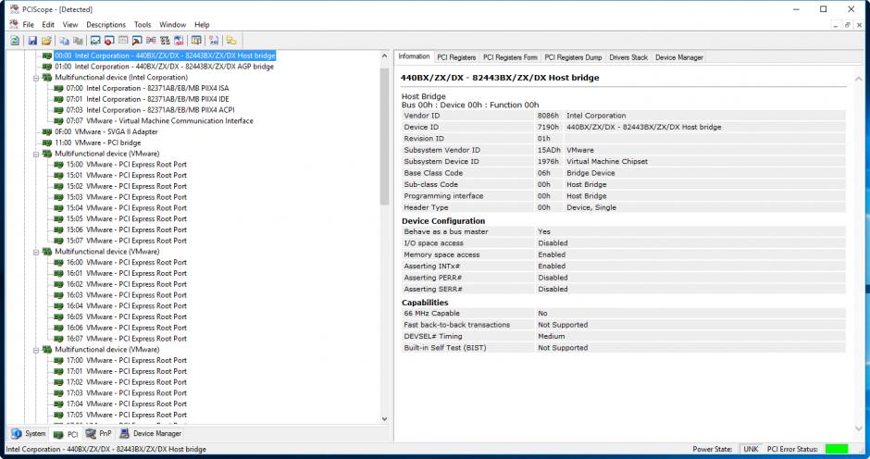
Task: Open the Edit menu
Action: click(x=48, y=24)
